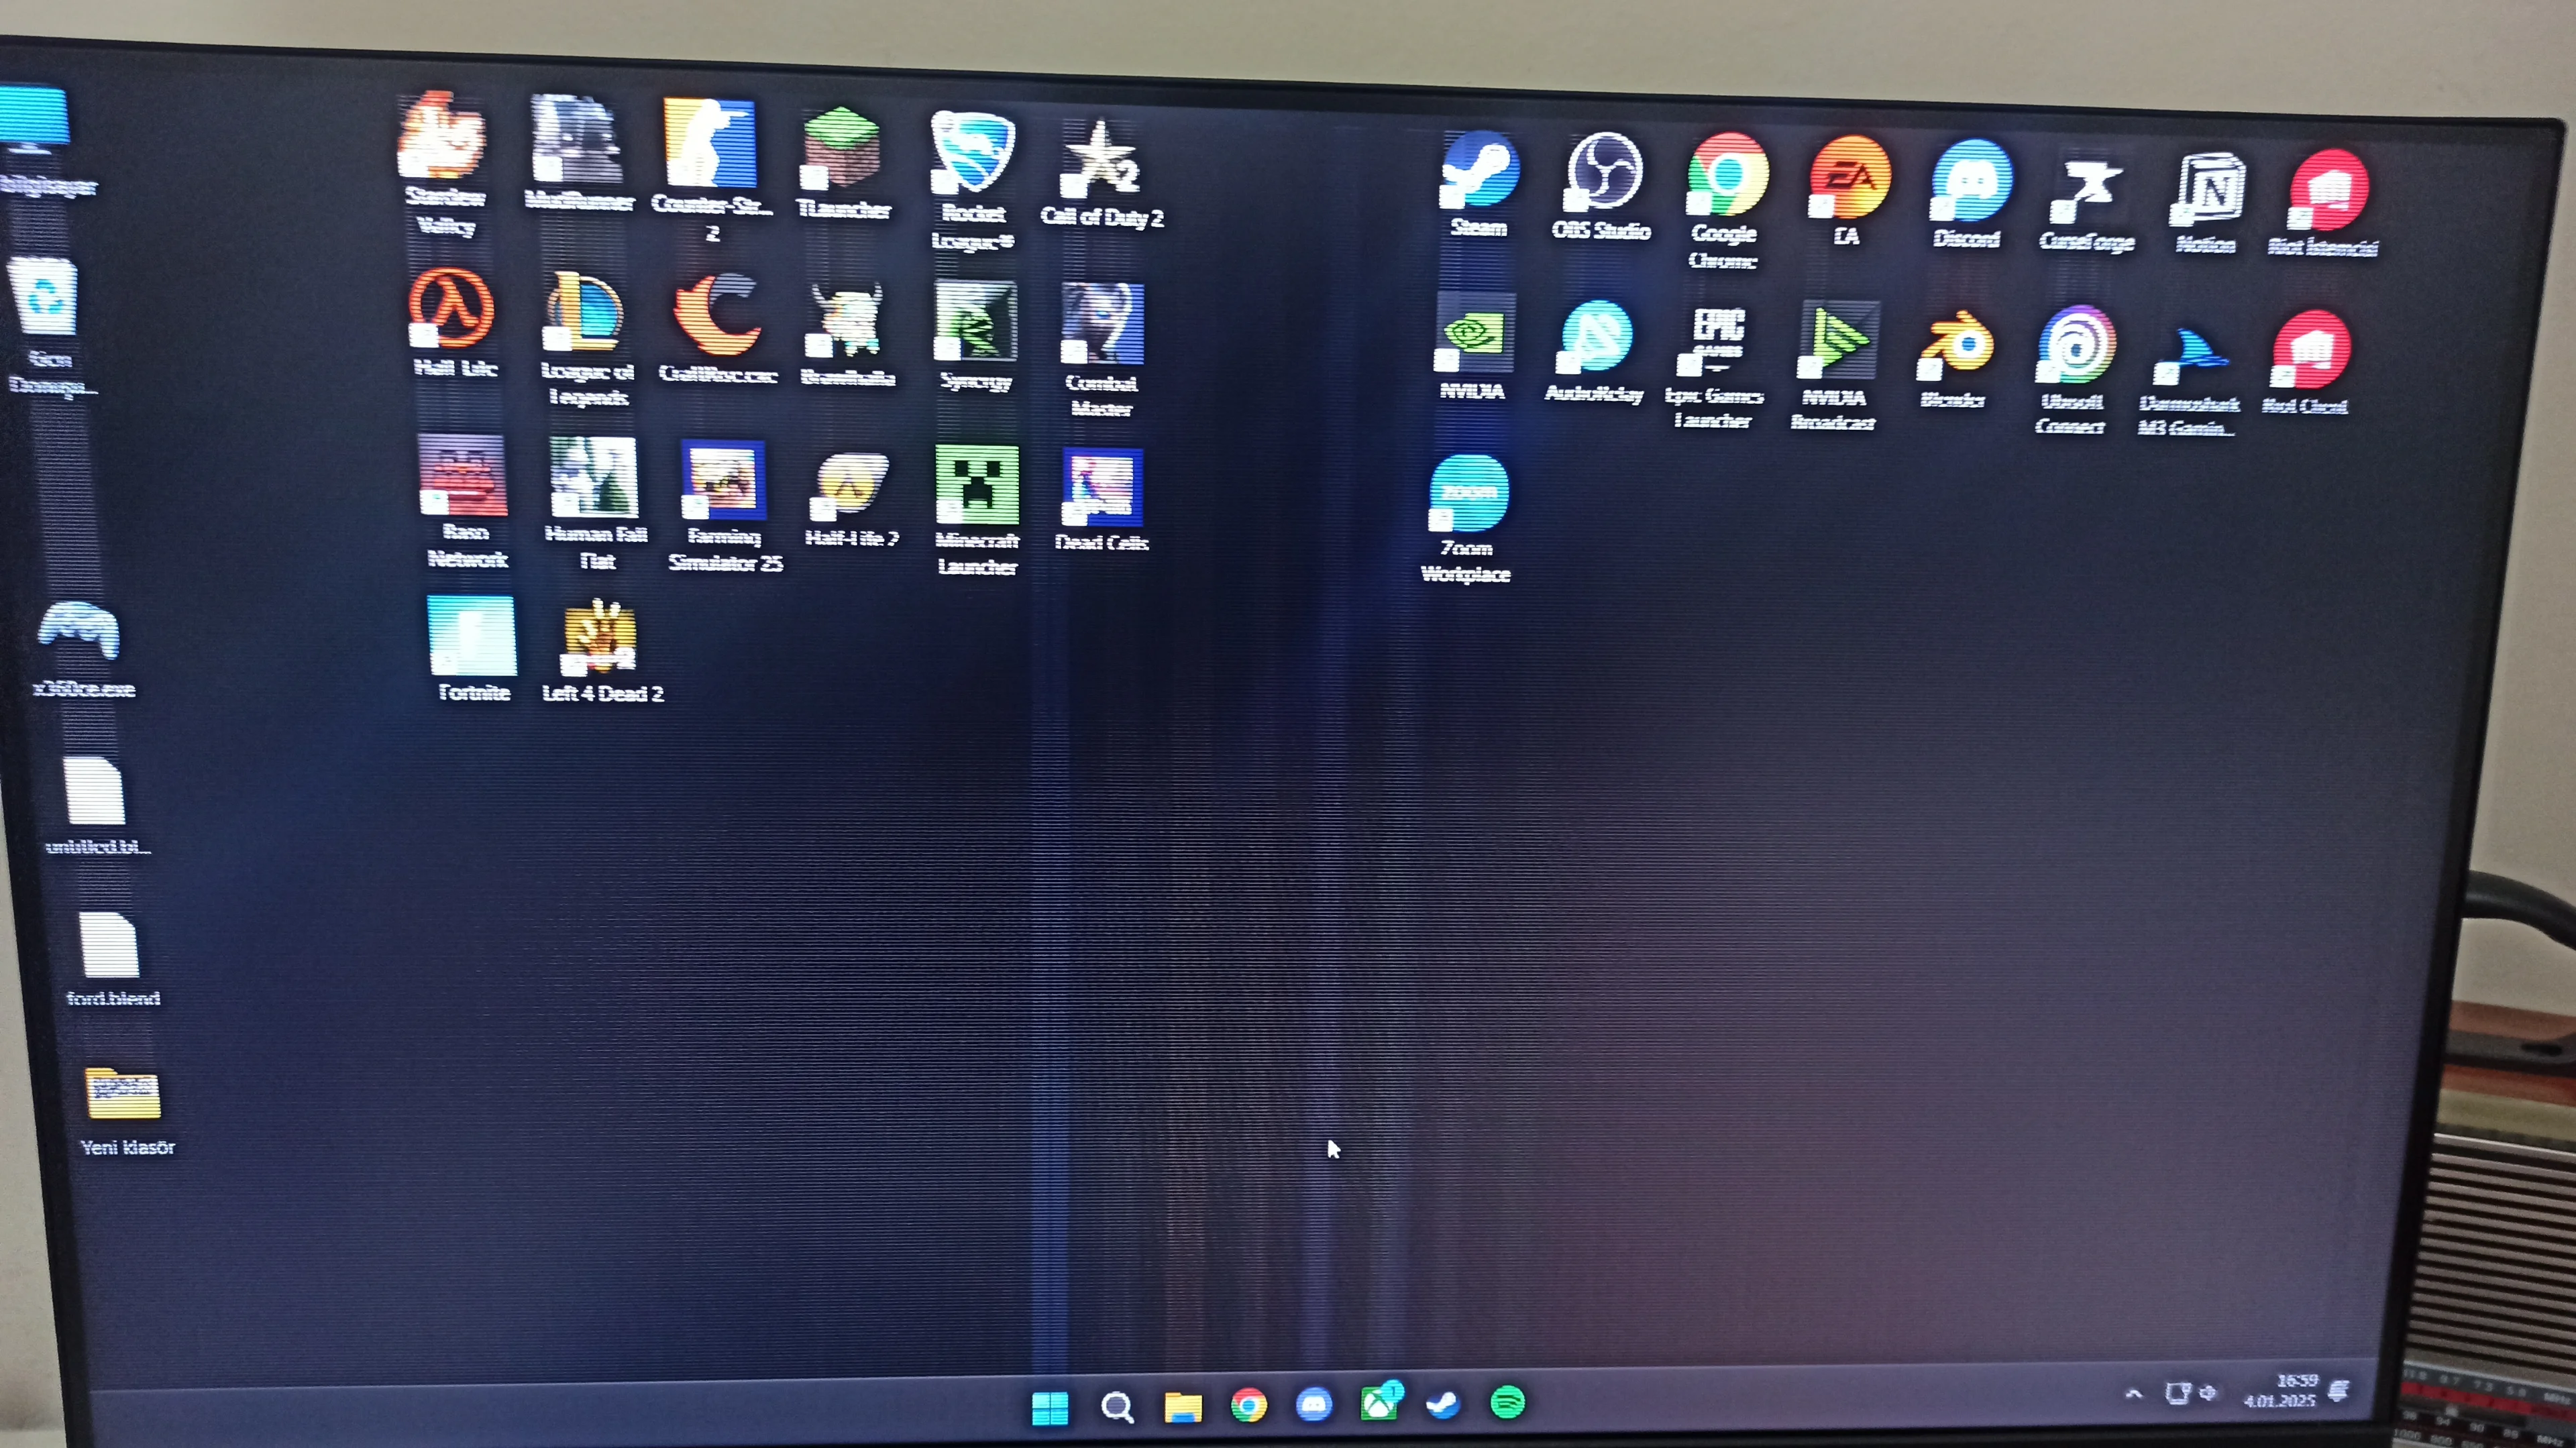Launch the Half-Life desktop icon
The width and height of the screenshot is (2576, 1448).
(x=450, y=308)
